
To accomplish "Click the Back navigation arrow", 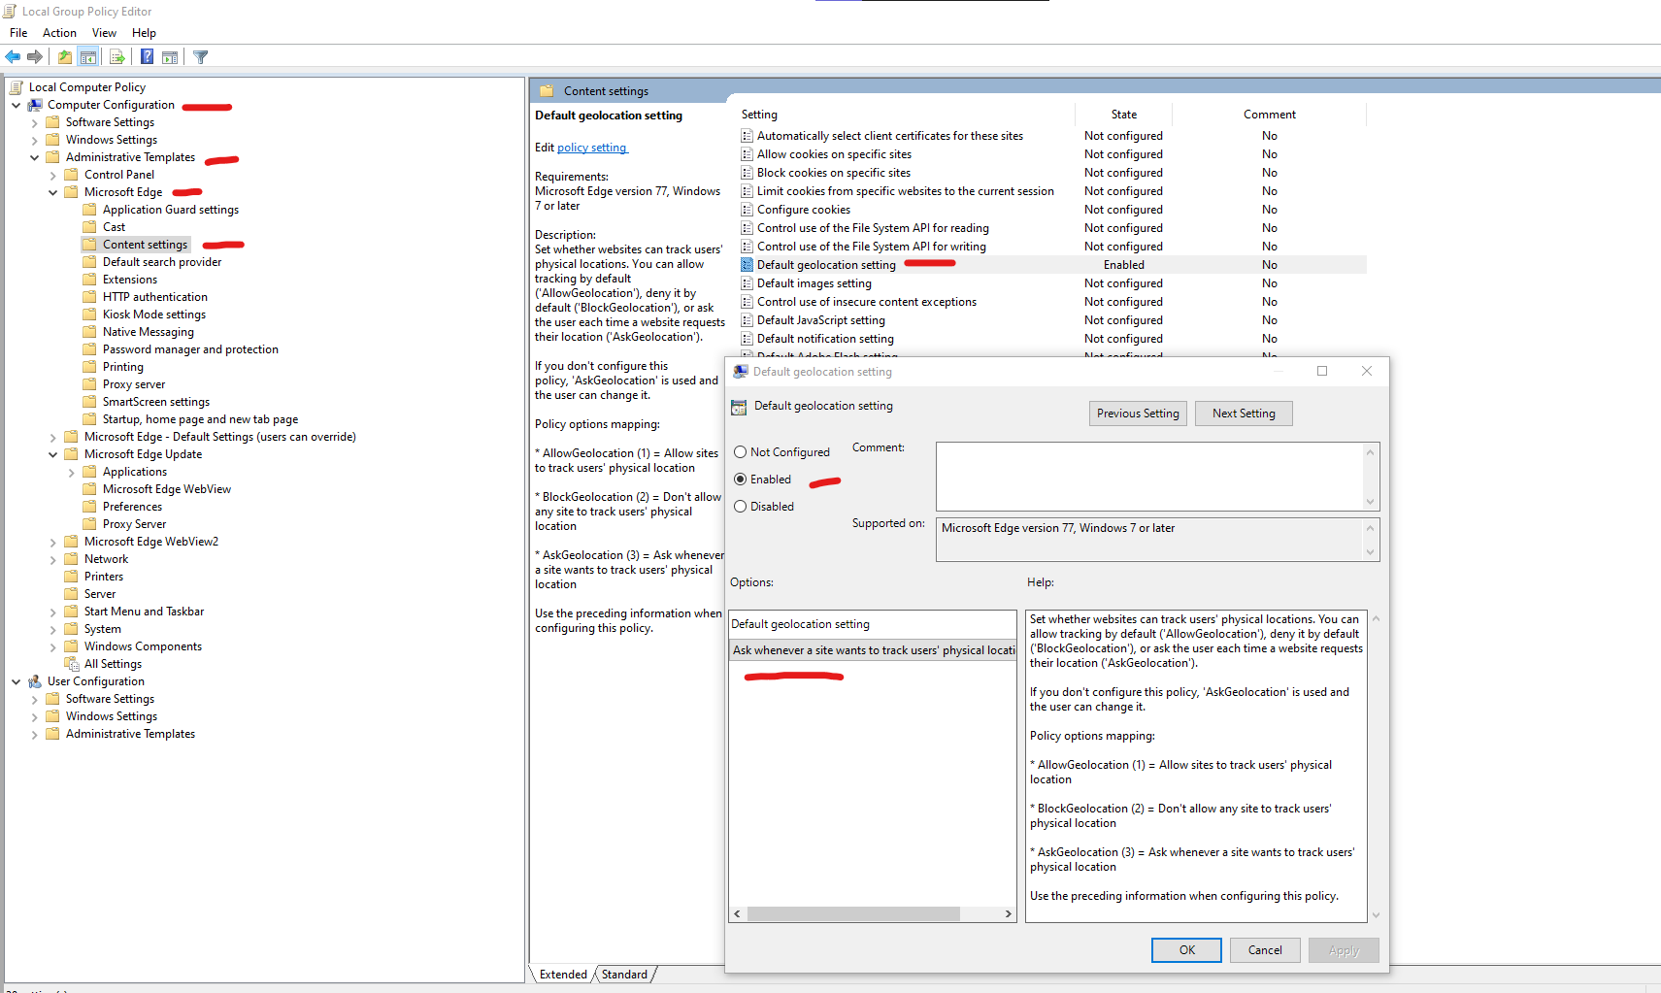I will pos(13,56).
